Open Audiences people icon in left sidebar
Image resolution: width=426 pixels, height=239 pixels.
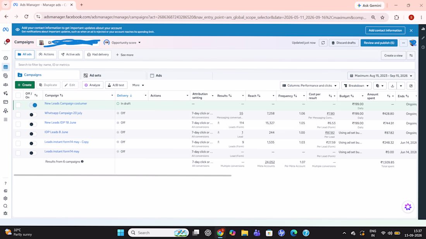point(6,85)
